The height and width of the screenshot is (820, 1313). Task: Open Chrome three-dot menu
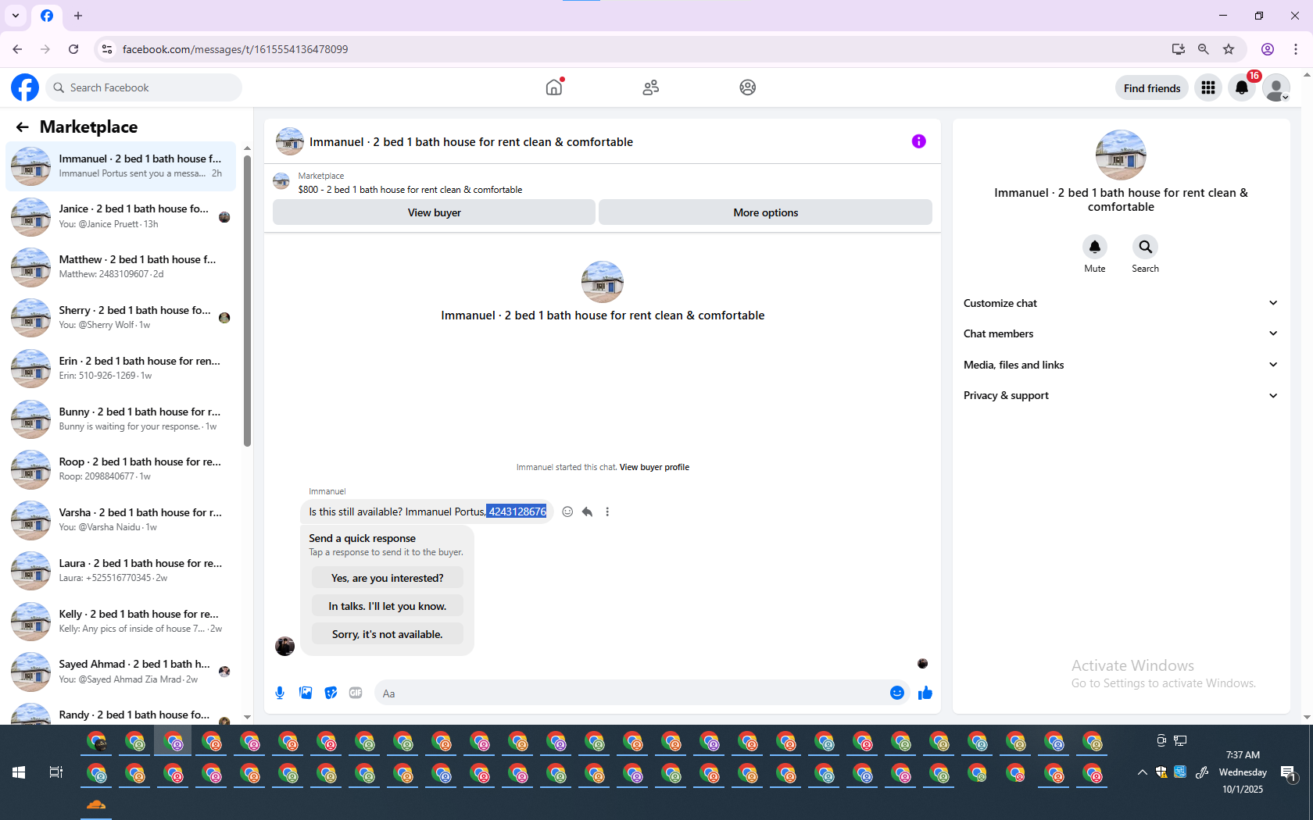[x=1296, y=49]
